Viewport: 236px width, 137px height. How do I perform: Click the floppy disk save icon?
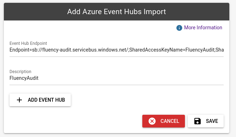pyautogui.click(x=198, y=121)
